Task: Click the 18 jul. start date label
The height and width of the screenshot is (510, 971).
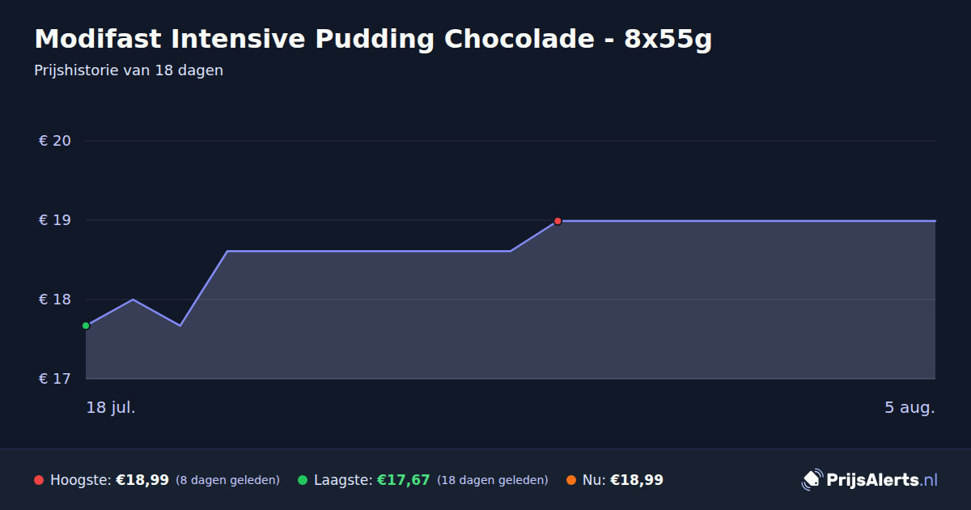Action: (111, 407)
